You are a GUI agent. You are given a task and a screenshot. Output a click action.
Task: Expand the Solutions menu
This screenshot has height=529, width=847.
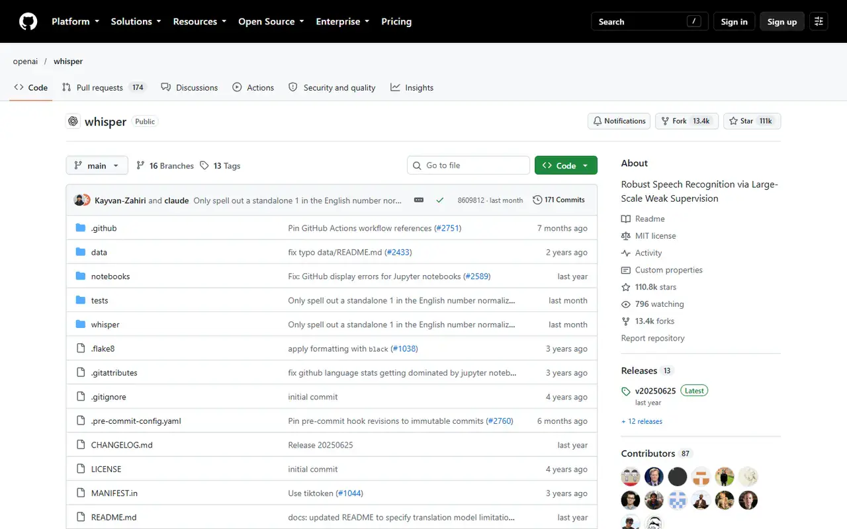136,22
